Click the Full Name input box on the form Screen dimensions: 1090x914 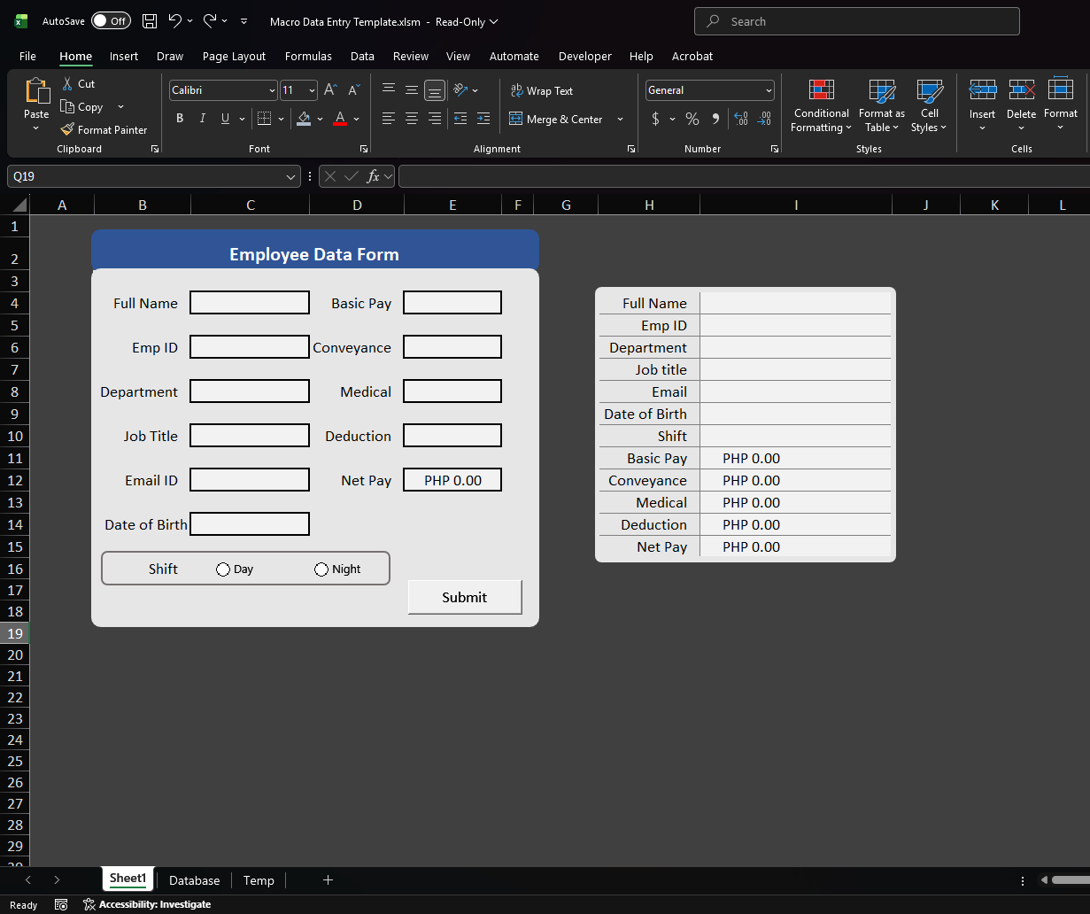tap(249, 302)
